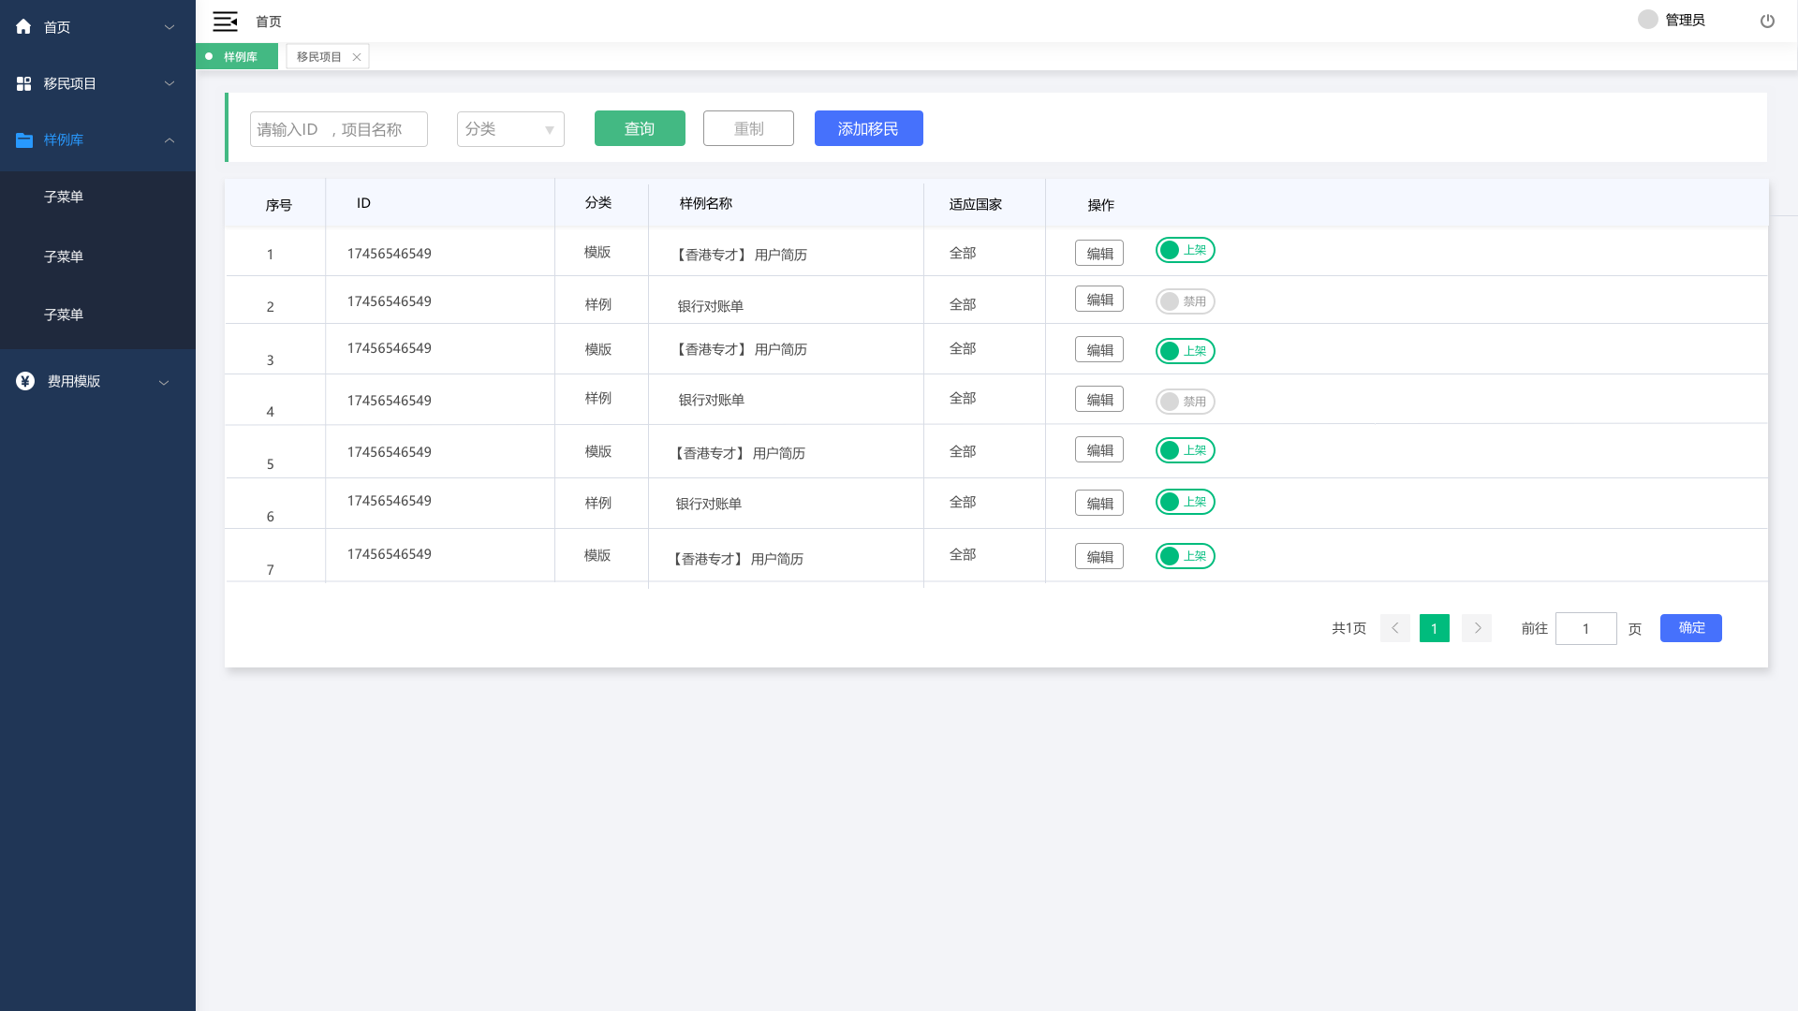Open the 分类 dropdown
The width and height of the screenshot is (1798, 1011).
click(x=510, y=129)
